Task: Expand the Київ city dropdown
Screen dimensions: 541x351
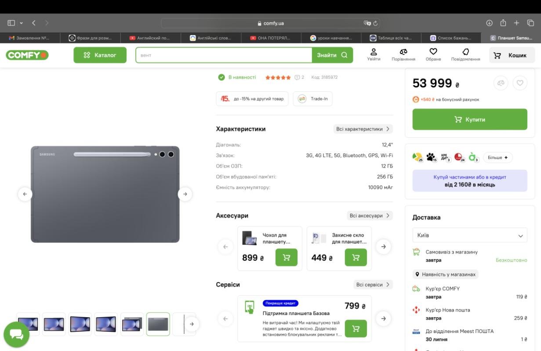Action: (x=469, y=236)
